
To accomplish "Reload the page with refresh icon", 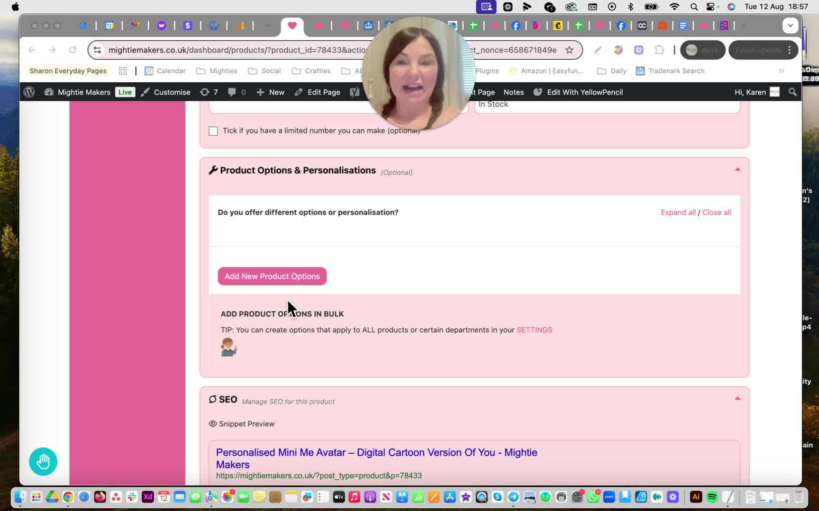I will coord(73,50).
